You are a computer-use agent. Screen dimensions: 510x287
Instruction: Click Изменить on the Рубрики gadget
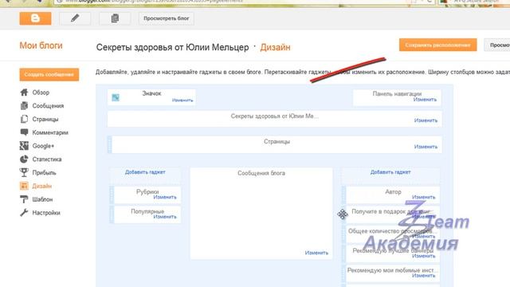[x=165, y=197]
